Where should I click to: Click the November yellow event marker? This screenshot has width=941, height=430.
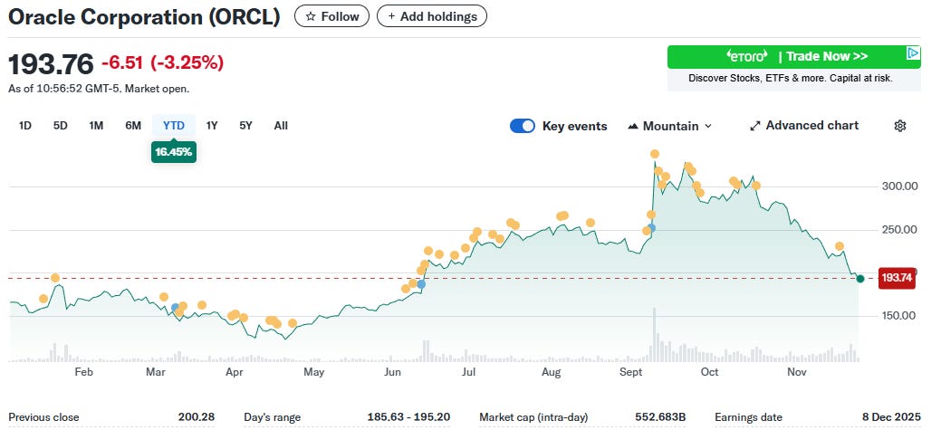[x=840, y=246]
